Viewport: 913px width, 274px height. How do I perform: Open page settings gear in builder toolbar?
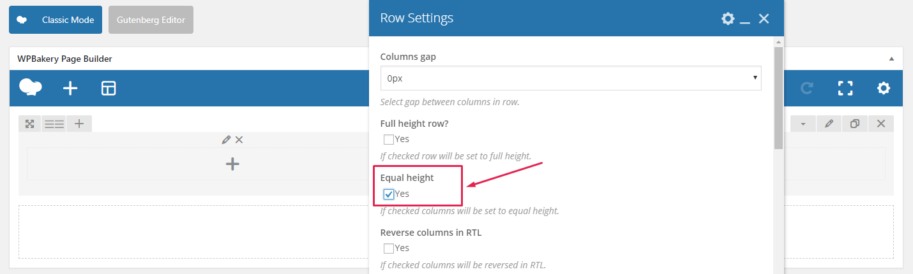pyautogui.click(x=884, y=89)
